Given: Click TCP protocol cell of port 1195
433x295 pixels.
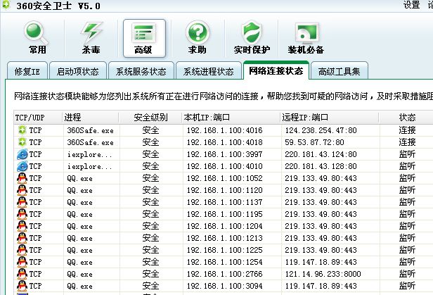Looking at the screenshot, I should pos(35,214).
